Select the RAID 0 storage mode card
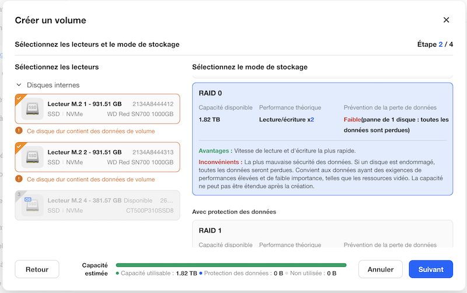 click(323, 139)
